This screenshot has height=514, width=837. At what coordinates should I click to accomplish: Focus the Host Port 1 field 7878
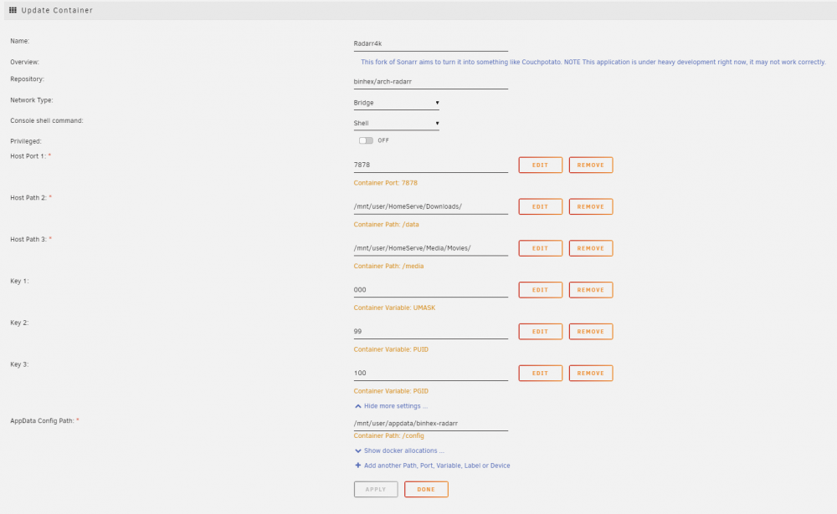[x=431, y=165]
